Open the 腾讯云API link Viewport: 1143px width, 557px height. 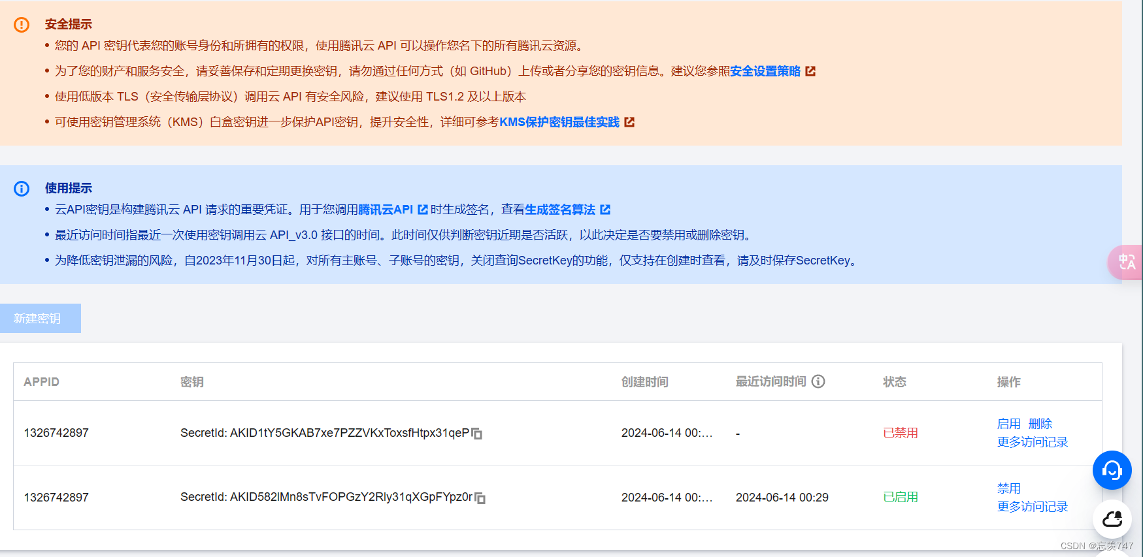click(x=386, y=210)
